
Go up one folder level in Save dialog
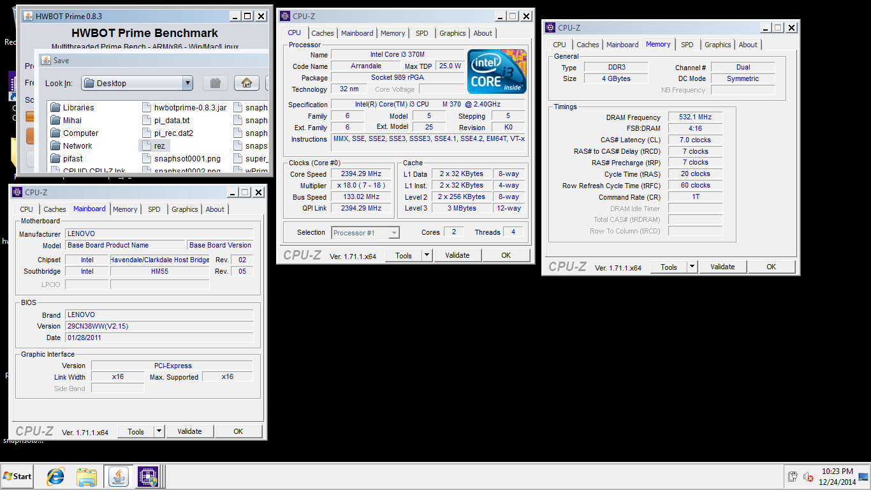[x=216, y=83]
